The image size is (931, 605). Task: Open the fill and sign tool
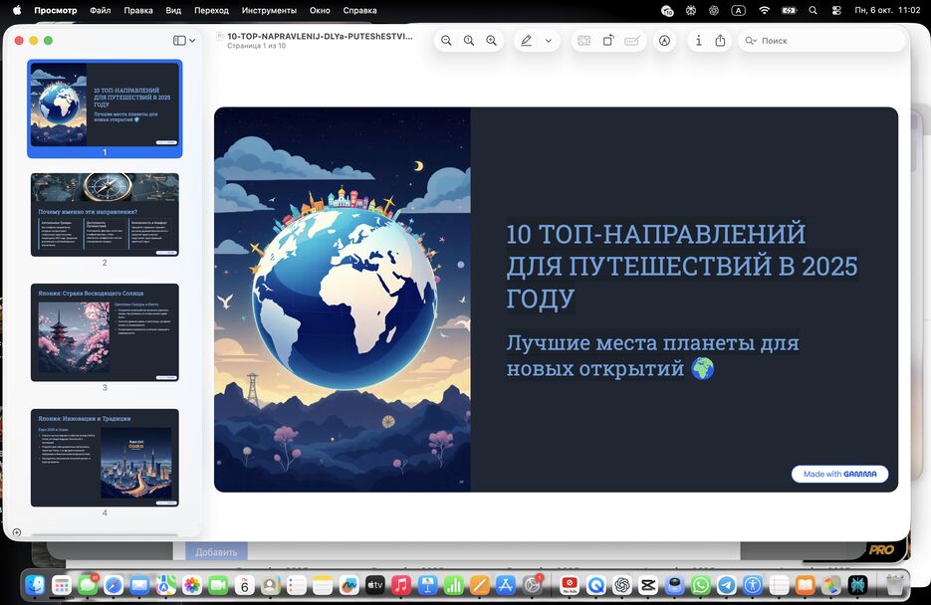click(632, 40)
